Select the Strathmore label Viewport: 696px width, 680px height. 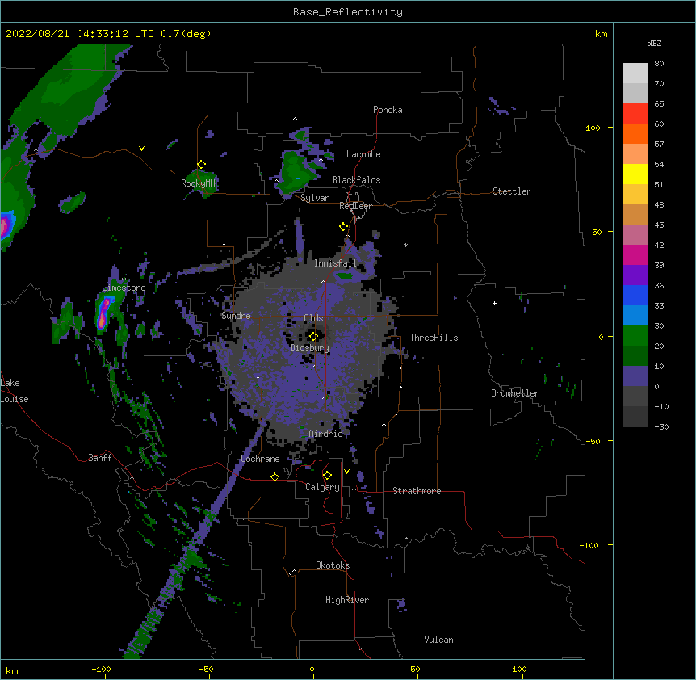(x=417, y=491)
